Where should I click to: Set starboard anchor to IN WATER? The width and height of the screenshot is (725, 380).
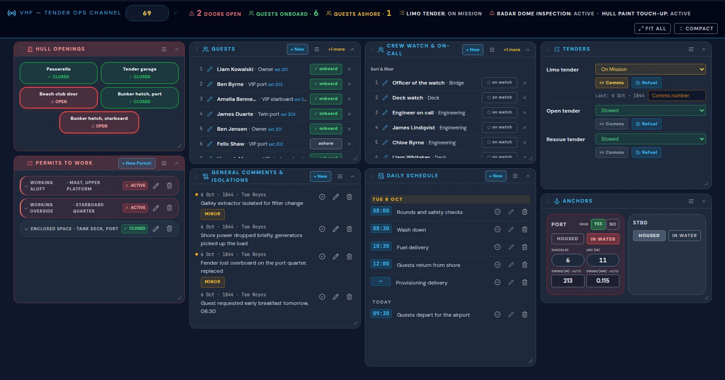pos(685,236)
